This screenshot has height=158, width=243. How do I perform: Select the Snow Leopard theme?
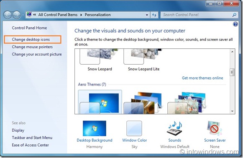[100, 60]
